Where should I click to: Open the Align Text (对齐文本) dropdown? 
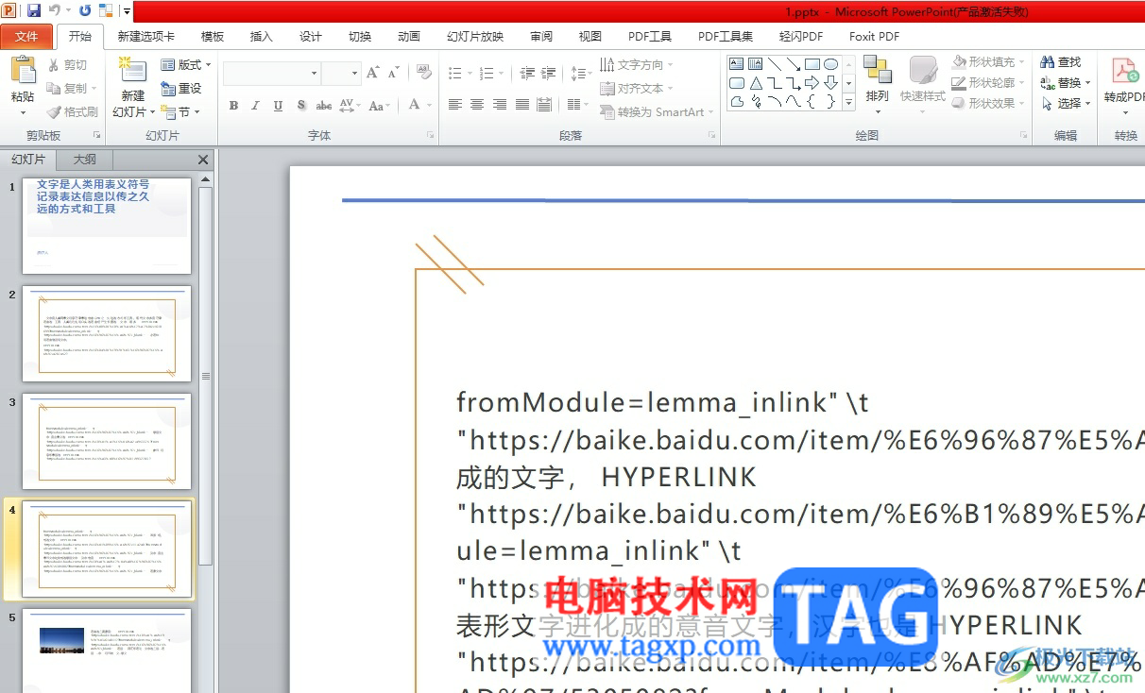637,88
